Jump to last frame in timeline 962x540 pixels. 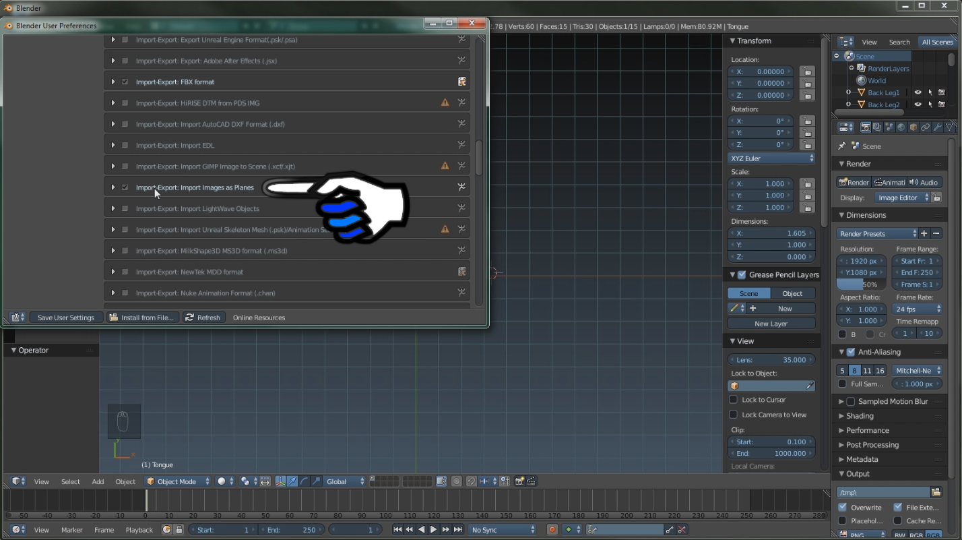tap(458, 530)
